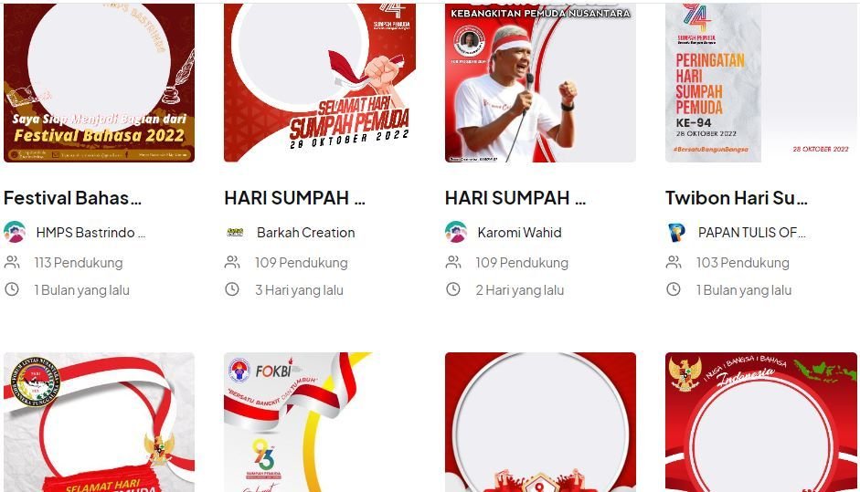
Task: Open the "Festival Bahas..." title link
Action: [72, 198]
